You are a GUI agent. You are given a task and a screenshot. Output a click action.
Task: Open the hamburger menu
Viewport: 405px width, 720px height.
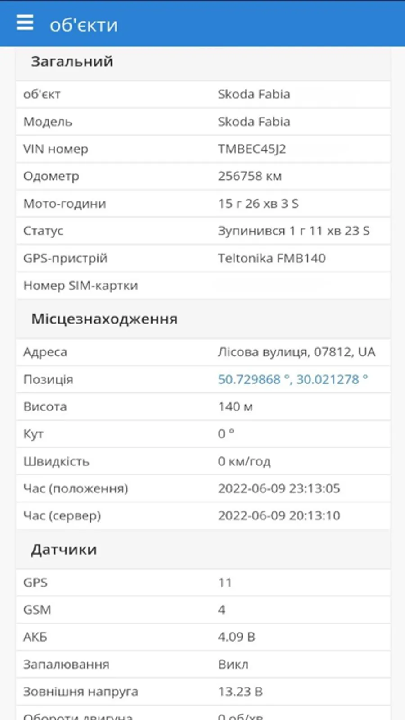(25, 23)
